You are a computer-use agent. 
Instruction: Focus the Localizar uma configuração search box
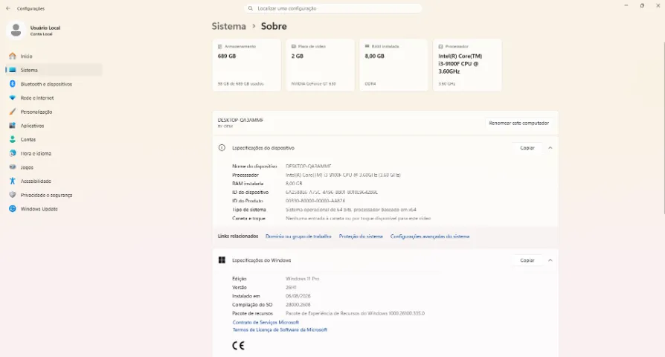[x=333, y=8]
